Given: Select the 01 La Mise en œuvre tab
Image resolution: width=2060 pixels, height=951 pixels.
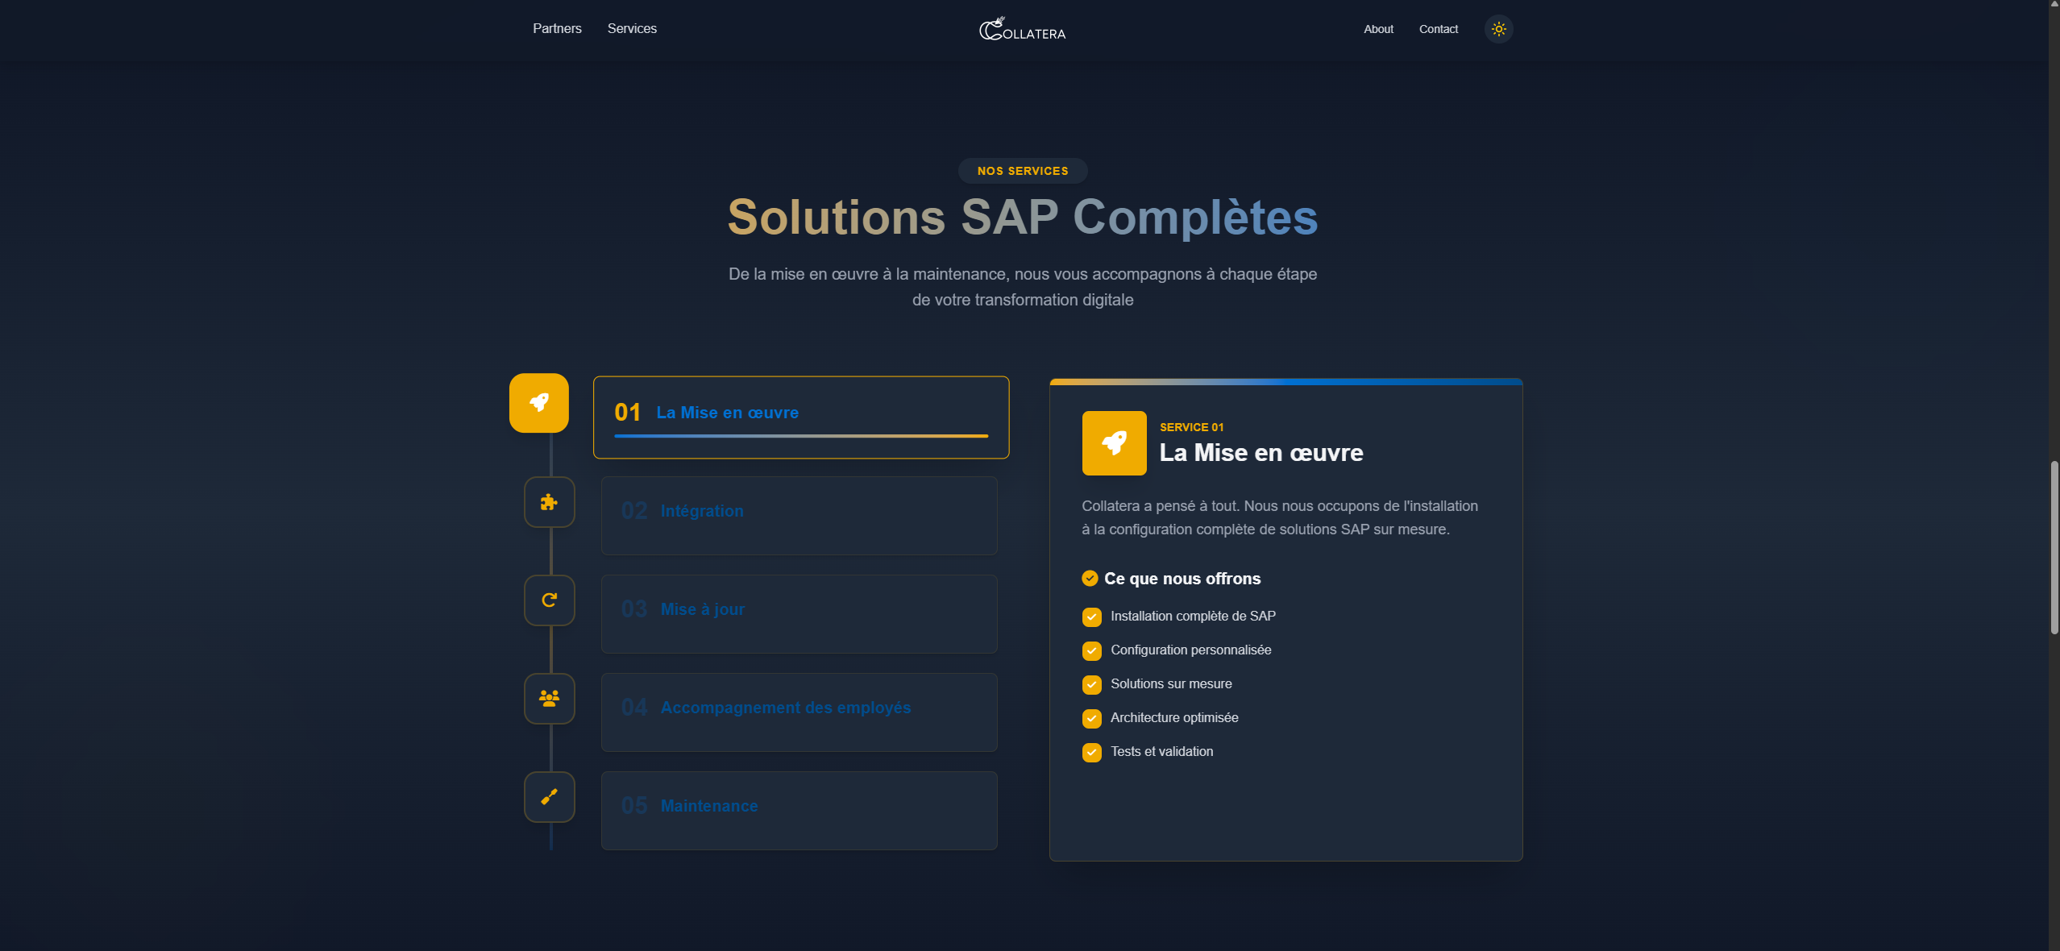Looking at the screenshot, I should click(x=800, y=417).
